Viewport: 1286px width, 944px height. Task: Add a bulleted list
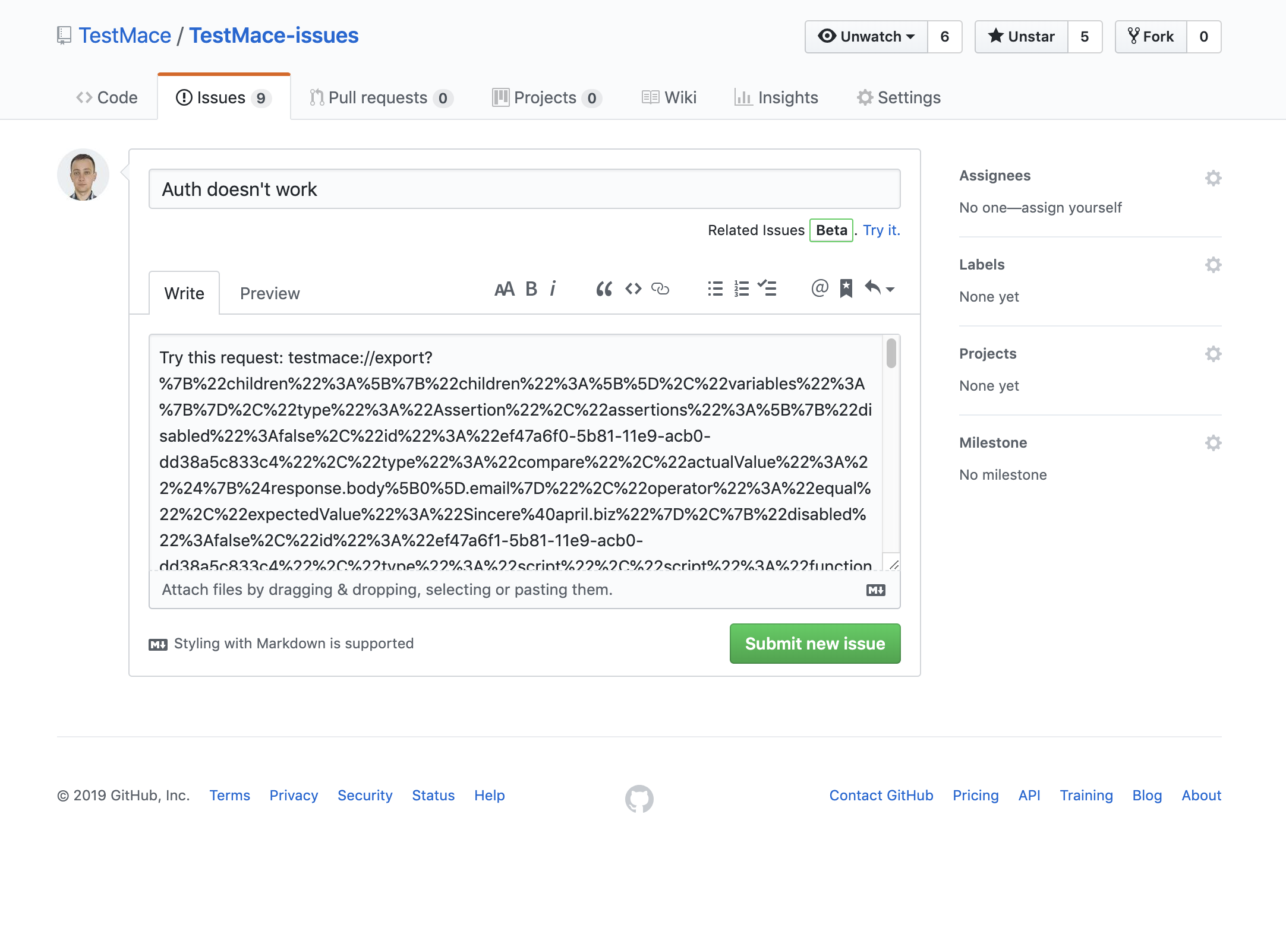tap(716, 289)
